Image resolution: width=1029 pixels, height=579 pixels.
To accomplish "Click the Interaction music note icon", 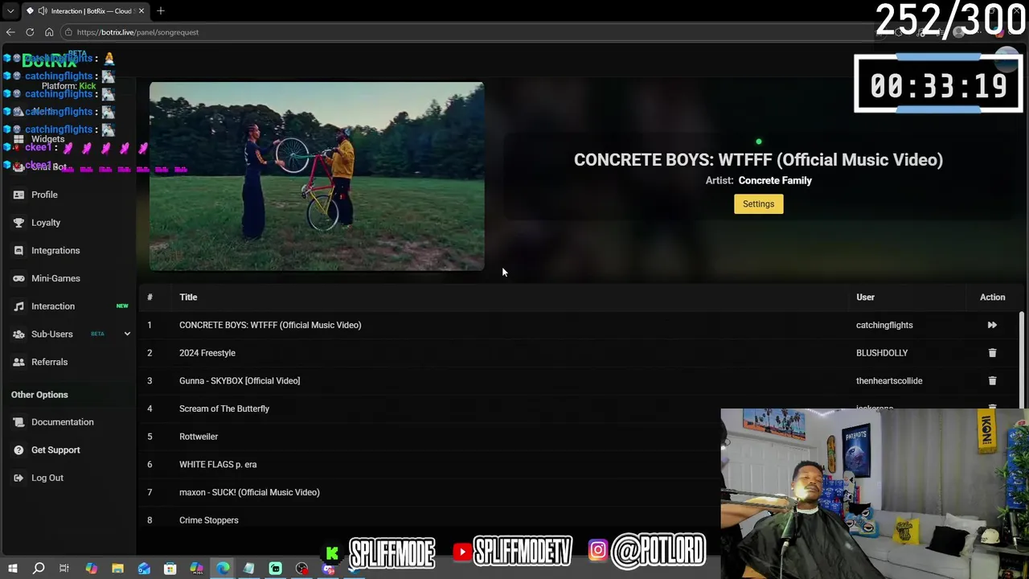I will tap(18, 306).
